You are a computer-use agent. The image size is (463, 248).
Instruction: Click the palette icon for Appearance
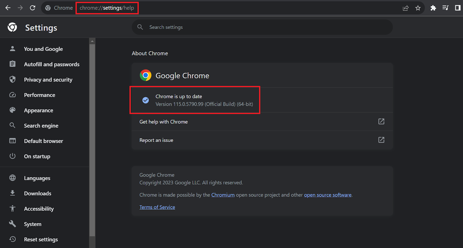click(12, 110)
